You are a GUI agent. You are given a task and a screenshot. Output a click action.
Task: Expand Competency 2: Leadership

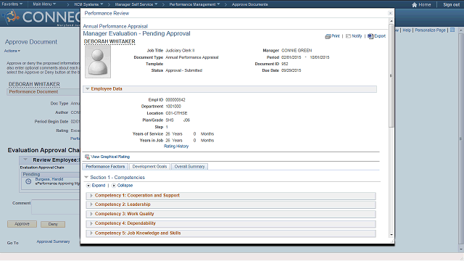pos(91,204)
